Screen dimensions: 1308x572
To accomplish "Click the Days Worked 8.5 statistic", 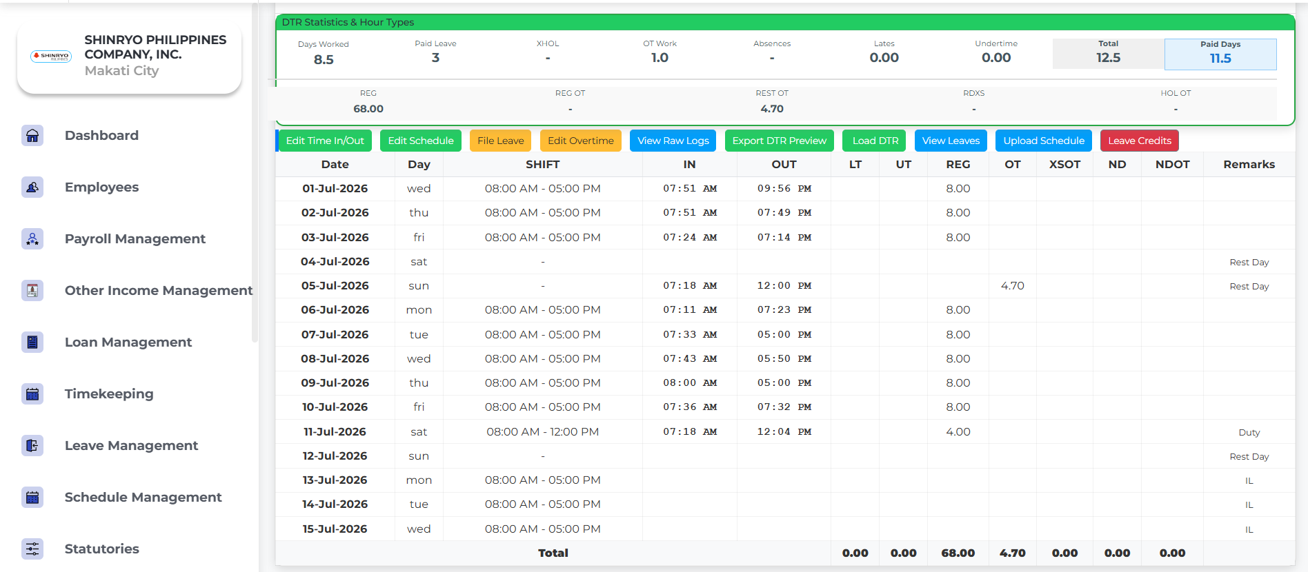I will point(324,53).
